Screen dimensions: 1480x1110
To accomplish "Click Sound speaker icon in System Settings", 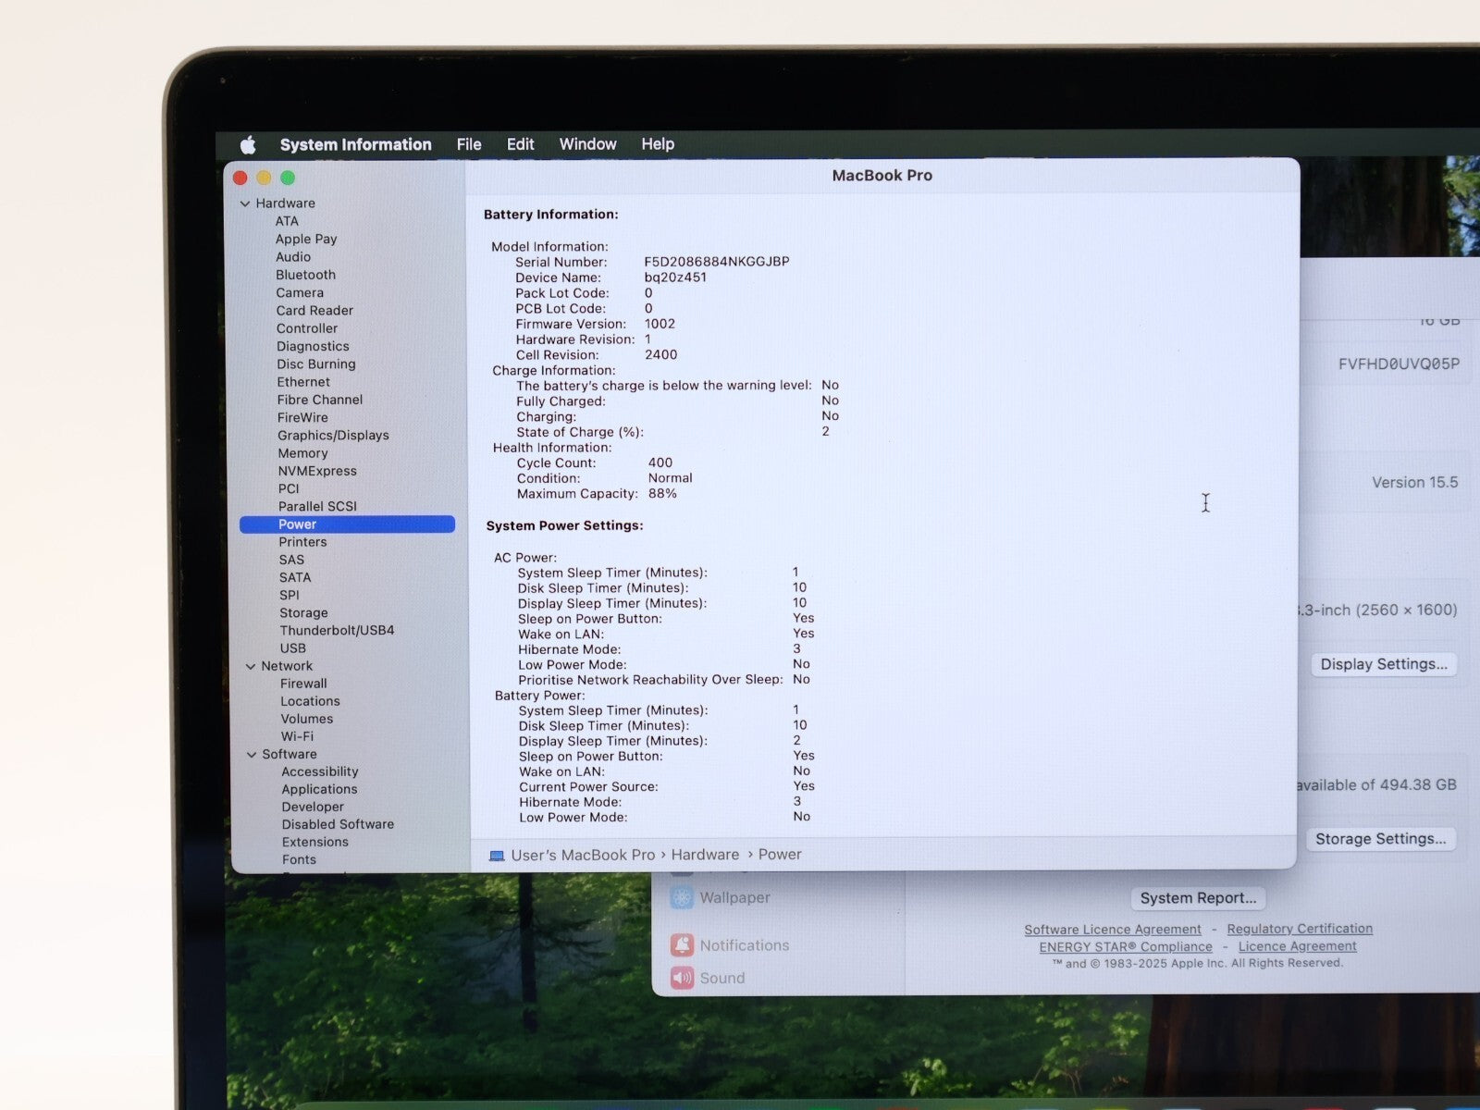I will [682, 978].
